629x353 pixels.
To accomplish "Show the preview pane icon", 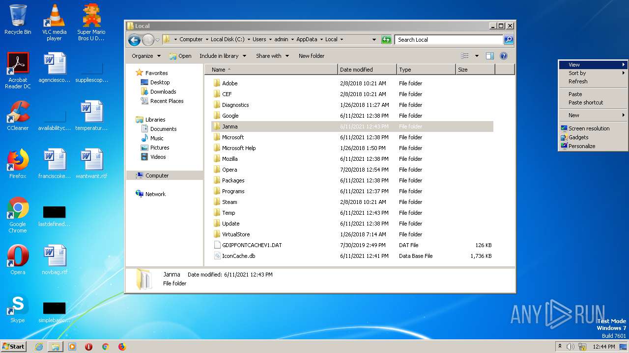I will click(489, 56).
